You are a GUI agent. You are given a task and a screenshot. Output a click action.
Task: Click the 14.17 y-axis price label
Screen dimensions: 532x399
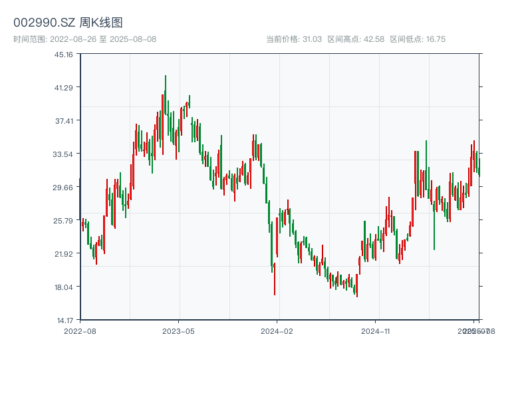pyautogui.click(x=64, y=320)
